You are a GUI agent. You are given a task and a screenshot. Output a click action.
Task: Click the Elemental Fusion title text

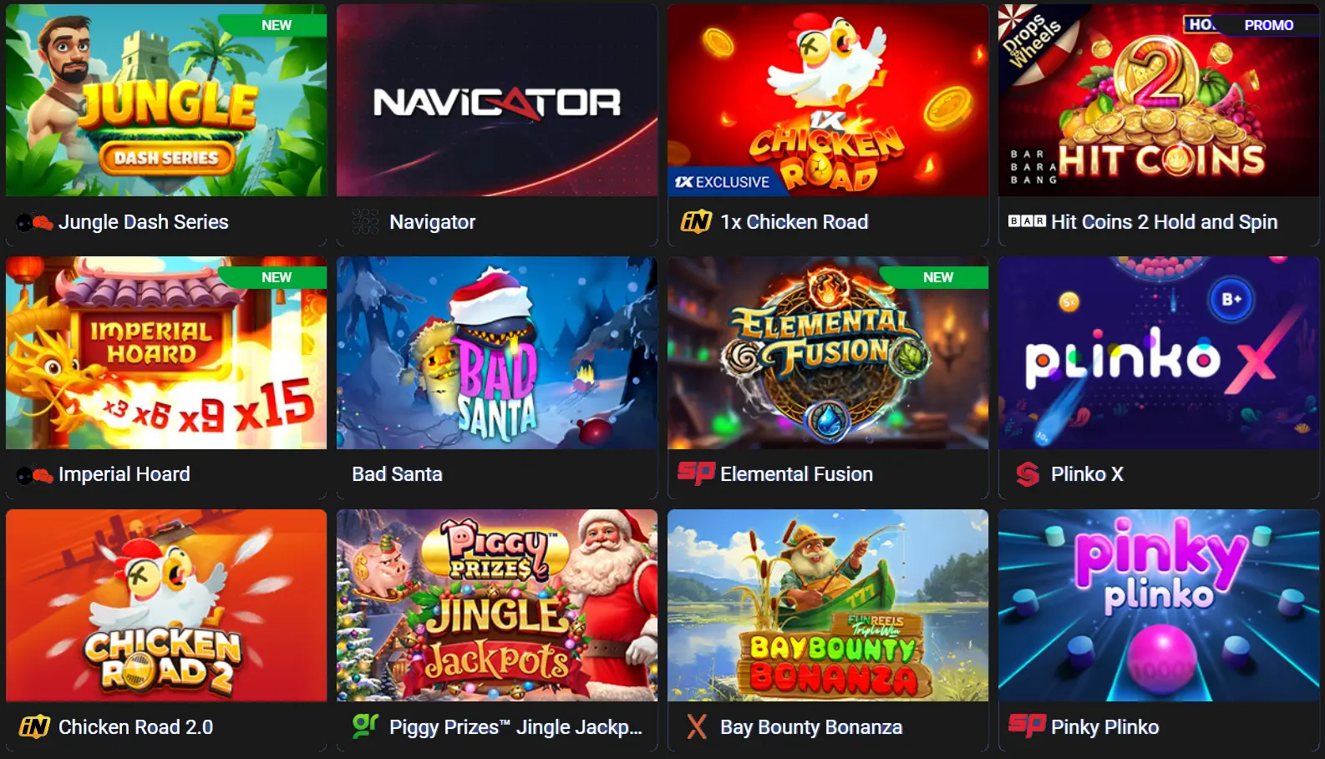[796, 474]
